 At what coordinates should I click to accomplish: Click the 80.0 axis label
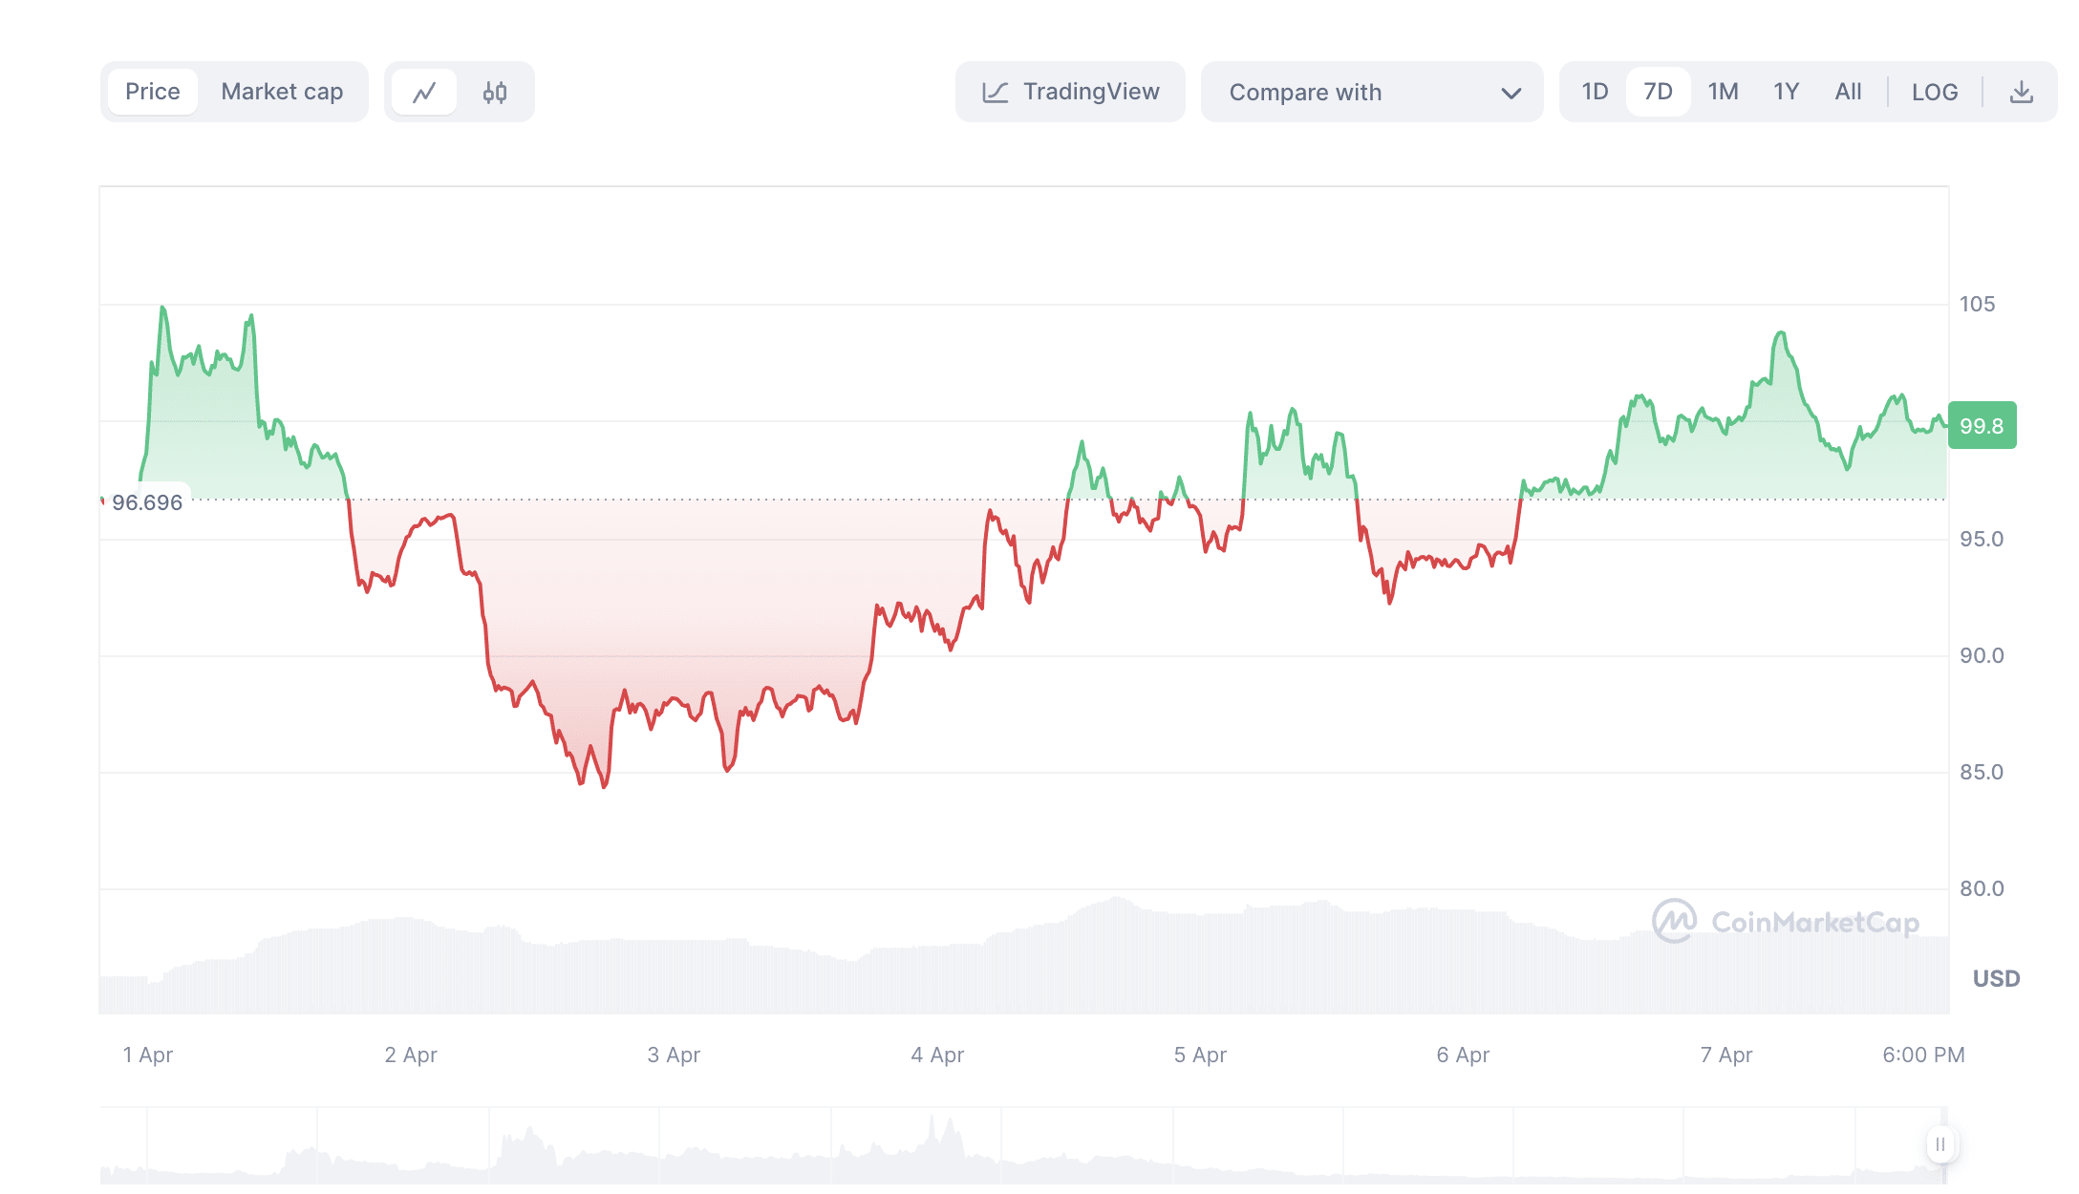(1981, 888)
